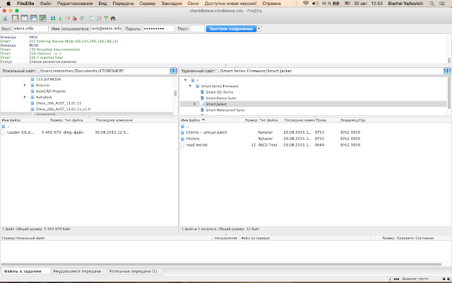Click the Wi-Fi status icon
The height and width of the screenshot is (283, 452).
point(306,4)
